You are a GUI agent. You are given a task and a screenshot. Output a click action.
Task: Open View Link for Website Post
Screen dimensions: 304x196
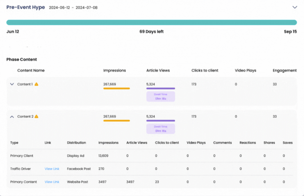pos(52,182)
